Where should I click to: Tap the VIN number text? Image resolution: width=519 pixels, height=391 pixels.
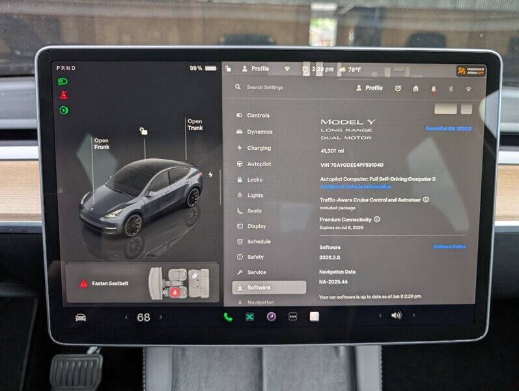(352, 165)
